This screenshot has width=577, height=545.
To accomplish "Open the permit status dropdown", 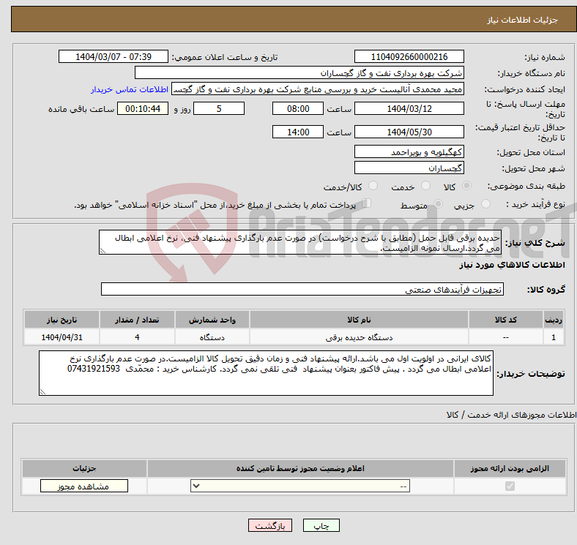I will click(300, 486).
